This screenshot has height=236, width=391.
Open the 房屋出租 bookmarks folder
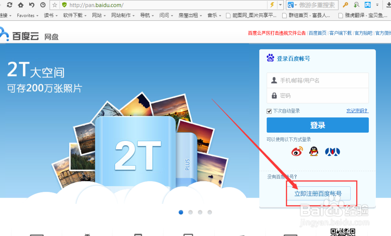tap(190, 16)
